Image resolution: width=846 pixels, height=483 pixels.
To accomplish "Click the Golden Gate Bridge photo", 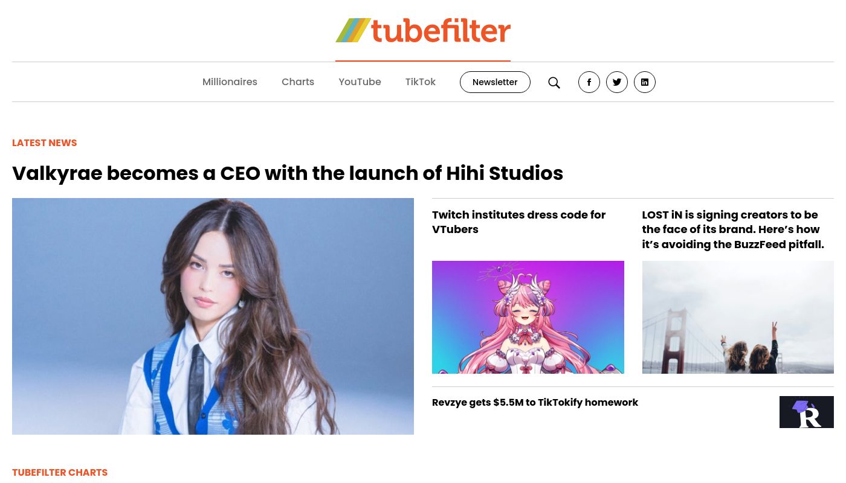I will 738,317.
